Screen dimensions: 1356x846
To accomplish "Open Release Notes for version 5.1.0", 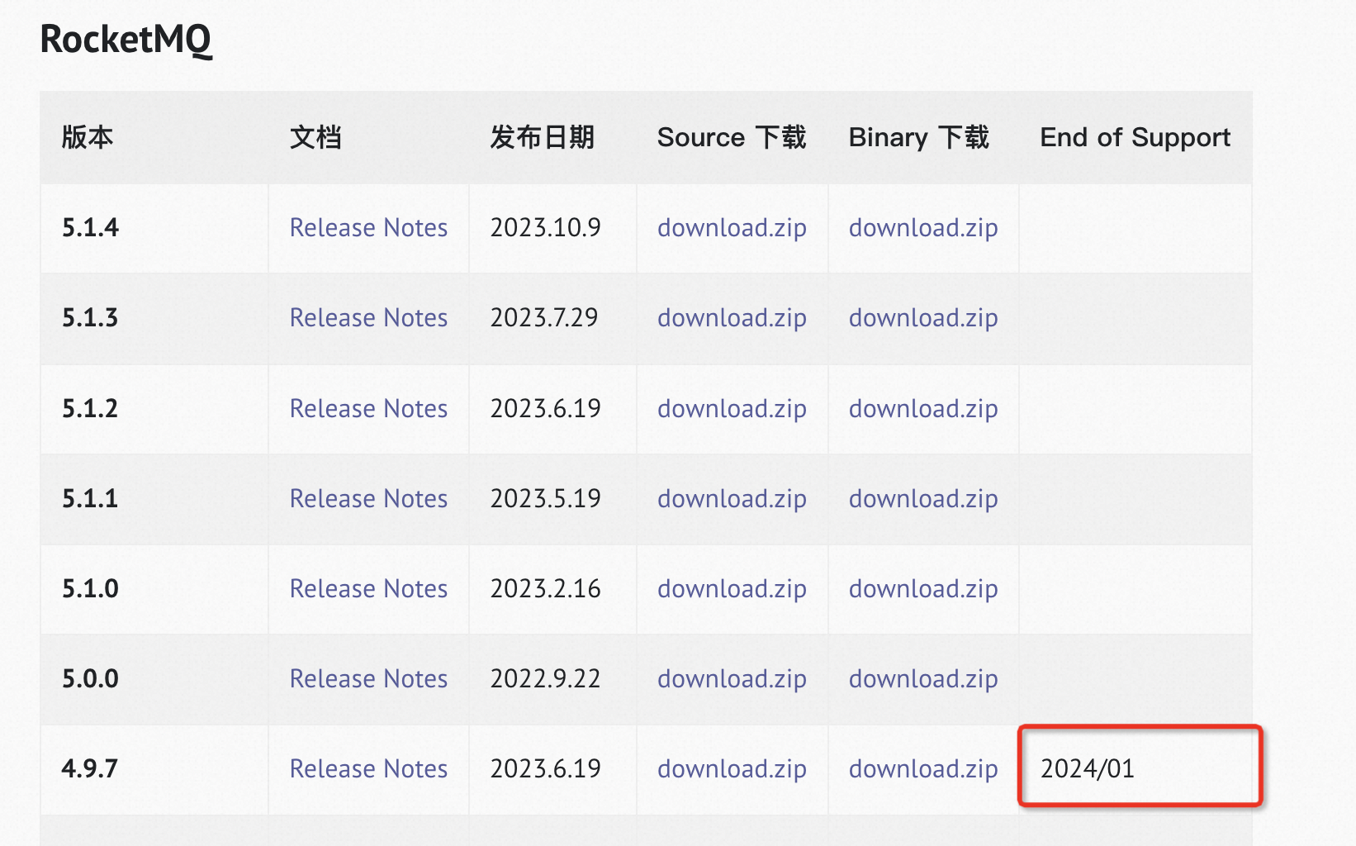I will (368, 588).
